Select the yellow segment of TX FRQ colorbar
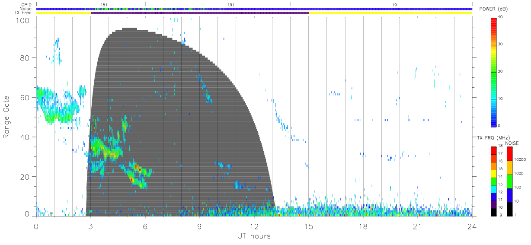 point(494,174)
